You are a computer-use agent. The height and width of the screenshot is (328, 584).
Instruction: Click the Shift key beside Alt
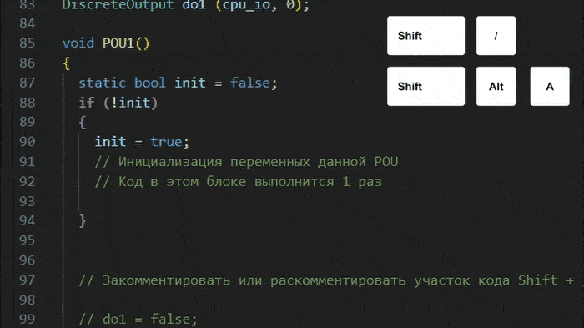[x=425, y=87]
